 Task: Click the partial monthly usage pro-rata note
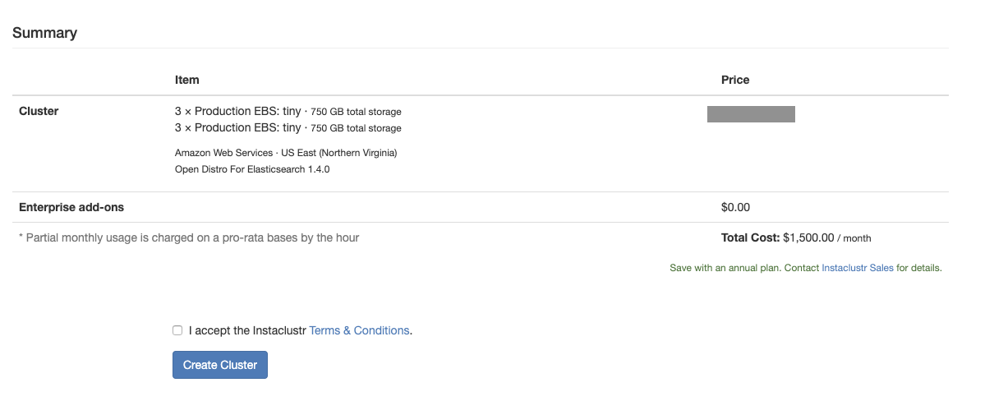(189, 237)
